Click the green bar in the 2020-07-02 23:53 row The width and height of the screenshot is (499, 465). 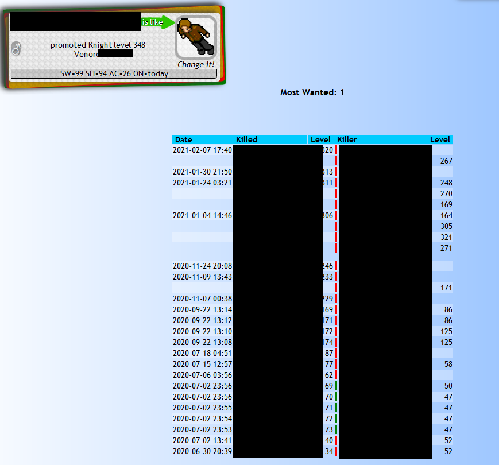[336, 429]
